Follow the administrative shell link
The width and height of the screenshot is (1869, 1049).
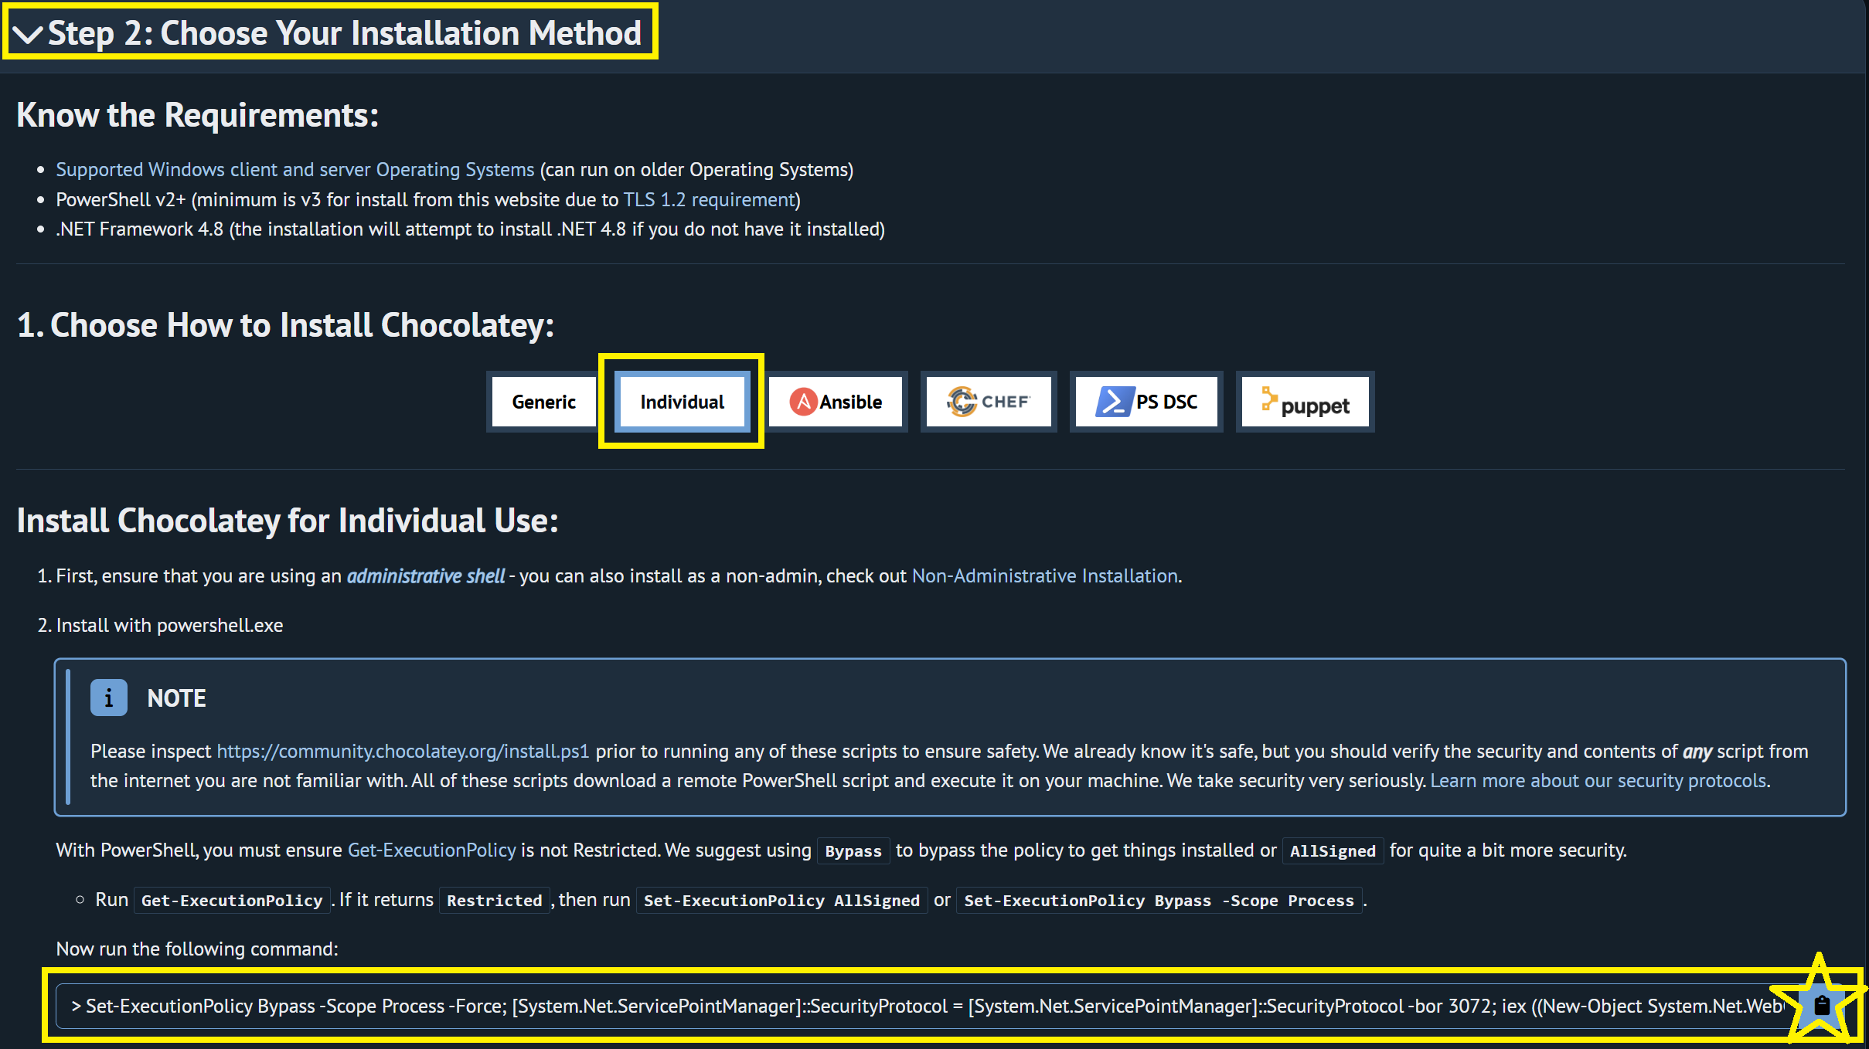point(425,575)
